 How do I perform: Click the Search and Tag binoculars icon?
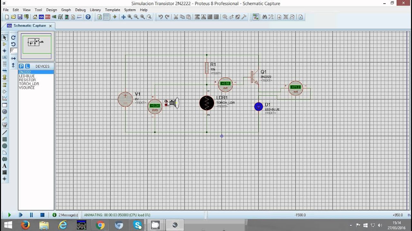point(265,17)
